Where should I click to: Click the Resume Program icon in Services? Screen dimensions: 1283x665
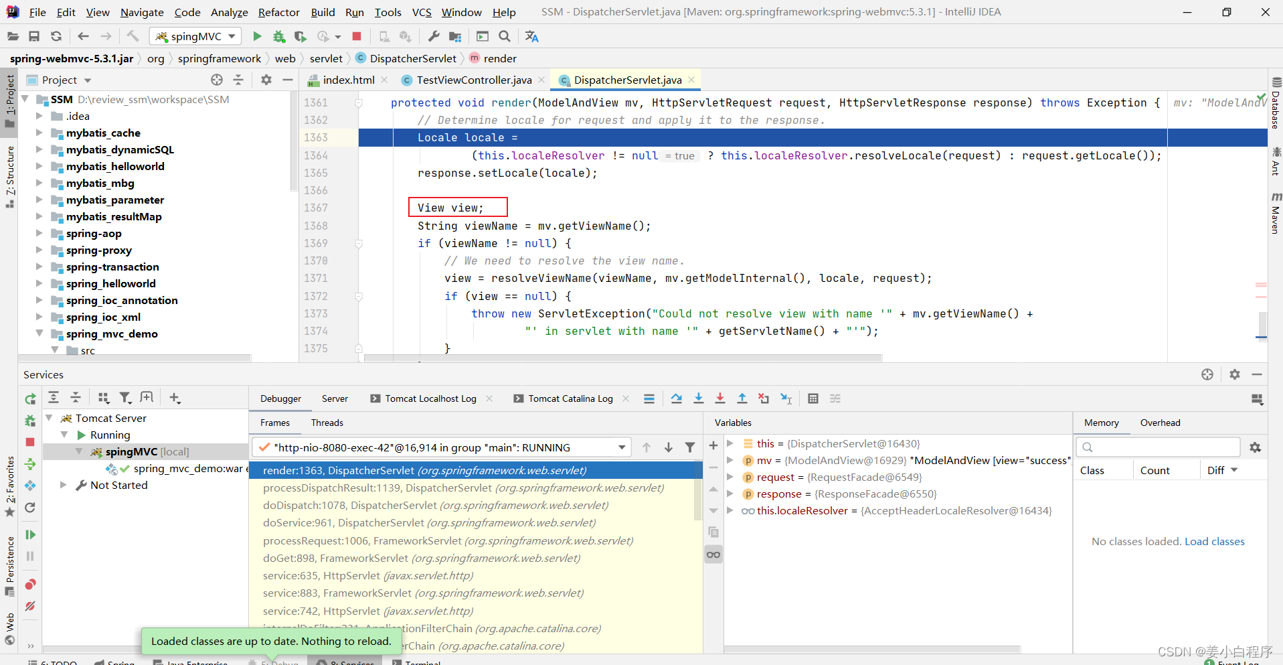pyautogui.click(x=30, y=534)
